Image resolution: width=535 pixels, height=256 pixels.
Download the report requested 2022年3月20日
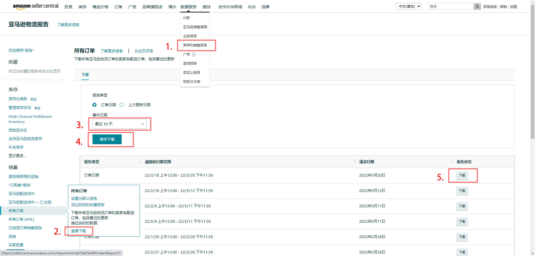pos(462,175)
